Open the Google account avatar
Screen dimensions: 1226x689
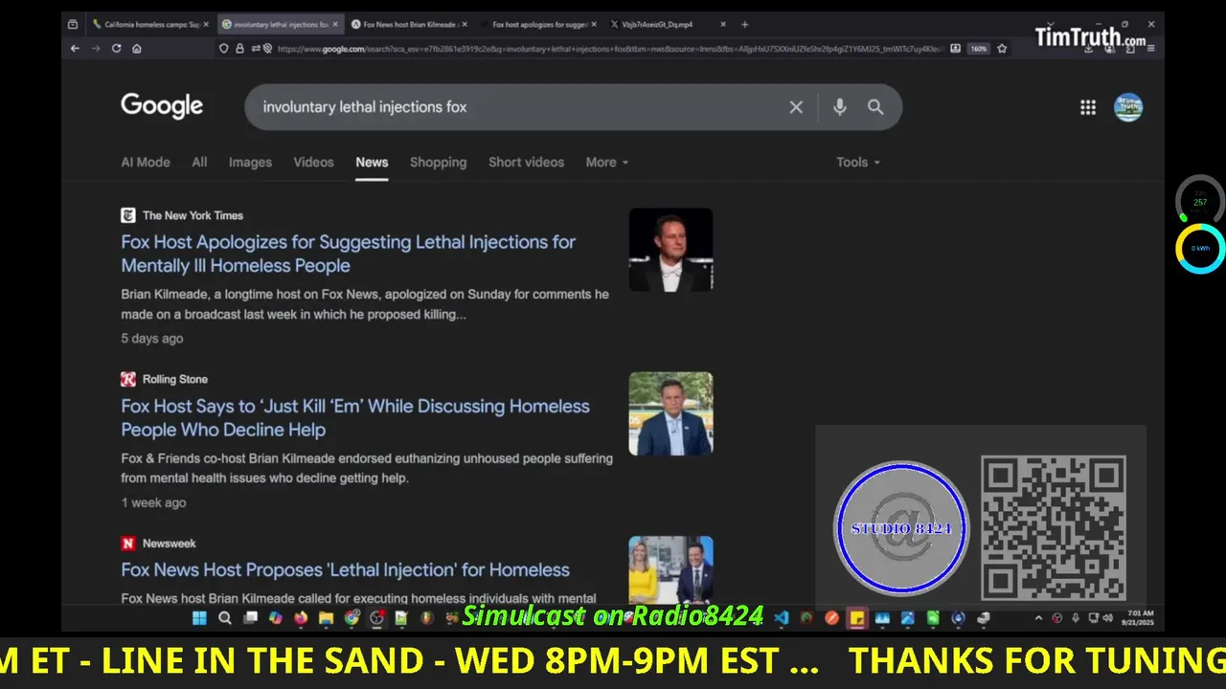click(x=1128, y=107)
